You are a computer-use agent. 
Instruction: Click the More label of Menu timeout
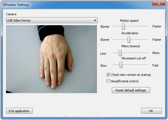pos(156,53)
